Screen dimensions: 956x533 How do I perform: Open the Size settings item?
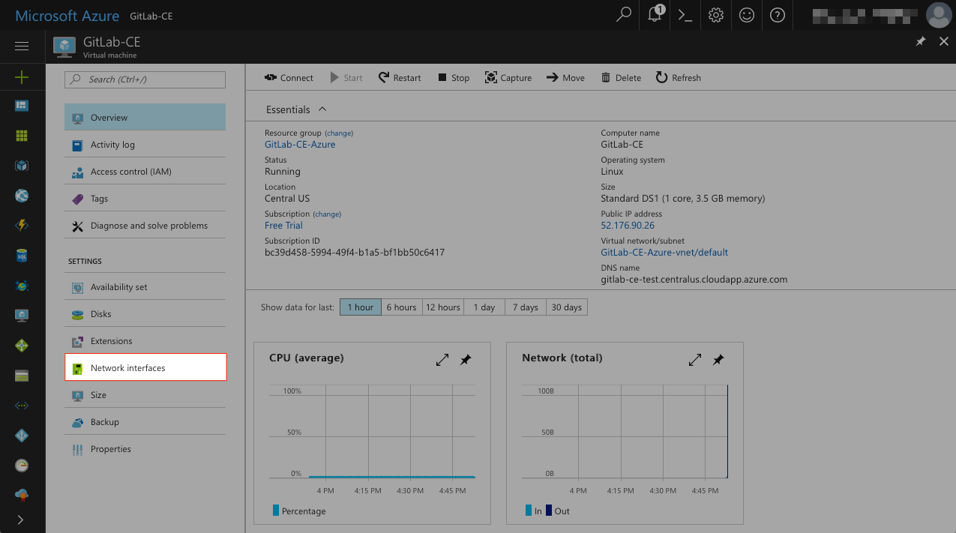coord(145,395)
